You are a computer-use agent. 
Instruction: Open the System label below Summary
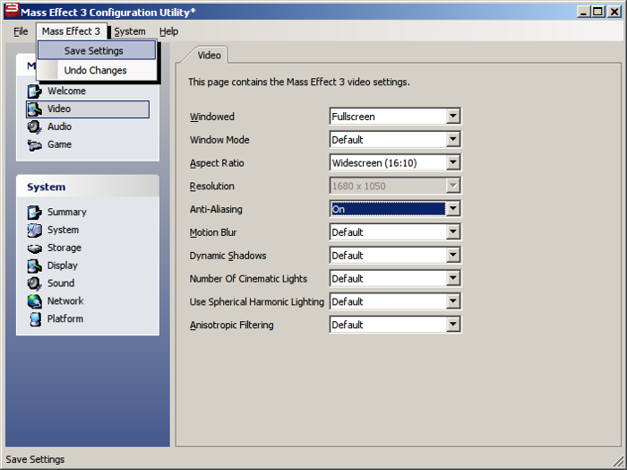[x=63, y=230]
